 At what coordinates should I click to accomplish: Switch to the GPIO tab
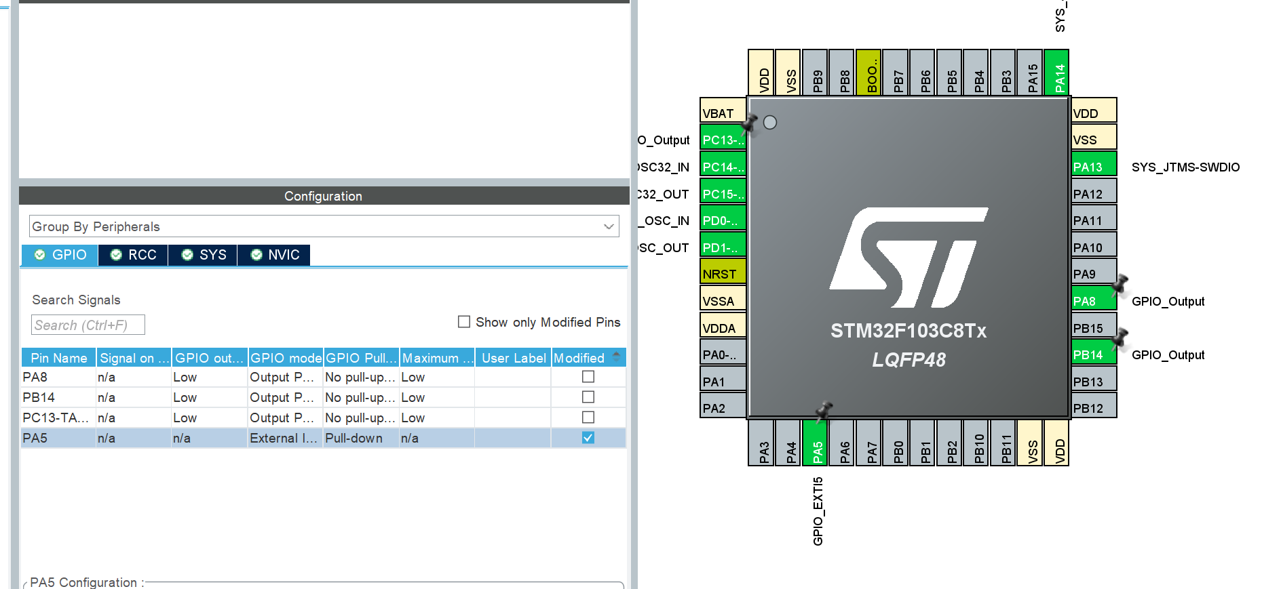pos(60,255)
